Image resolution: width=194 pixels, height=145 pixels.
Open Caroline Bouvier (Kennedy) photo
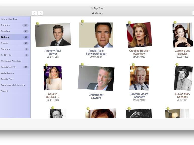point(139,35)
